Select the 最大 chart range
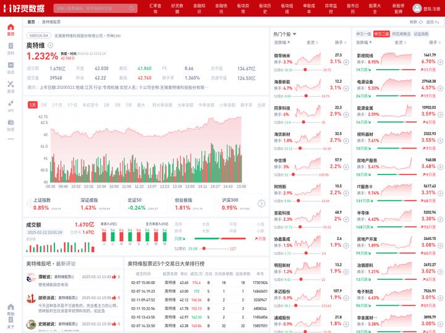Screen dimensions: 445x333 [x=141, y=105]
